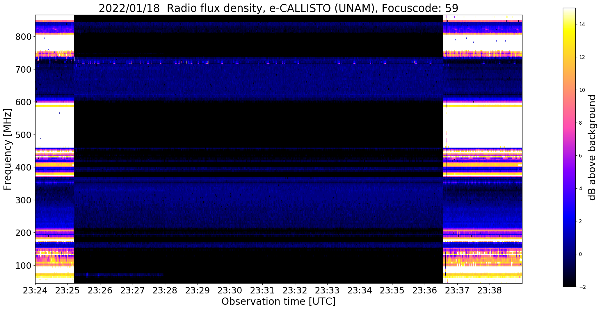Click the 23:24 time tick label
Viewport: 601px width, 310px height.
35,291
